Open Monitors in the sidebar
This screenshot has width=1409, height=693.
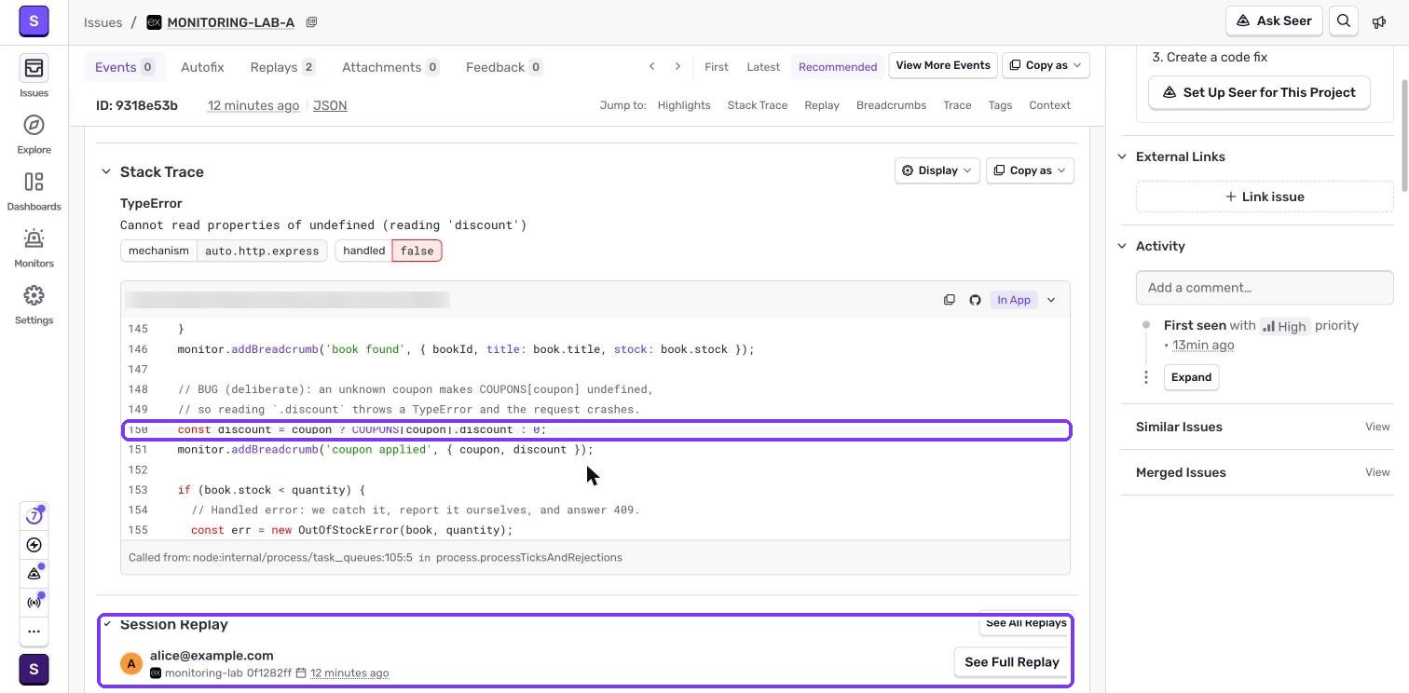[34, 247]
